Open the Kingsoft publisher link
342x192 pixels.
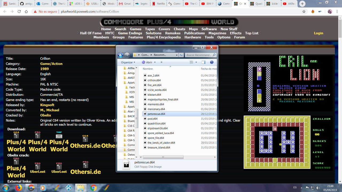(x=47, y=105)
